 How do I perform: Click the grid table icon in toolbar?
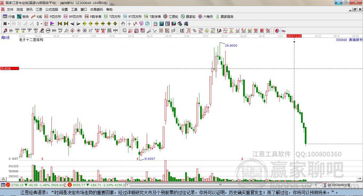pyautogui.click(x=183, y=30)
